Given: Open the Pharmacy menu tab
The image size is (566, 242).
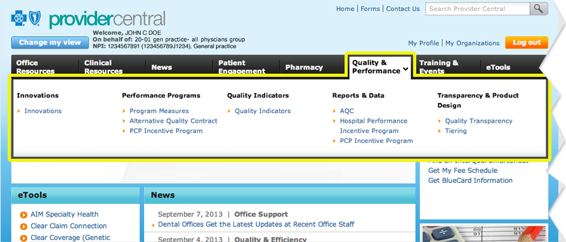Looking at the screenshot, I should coord(313,67).
